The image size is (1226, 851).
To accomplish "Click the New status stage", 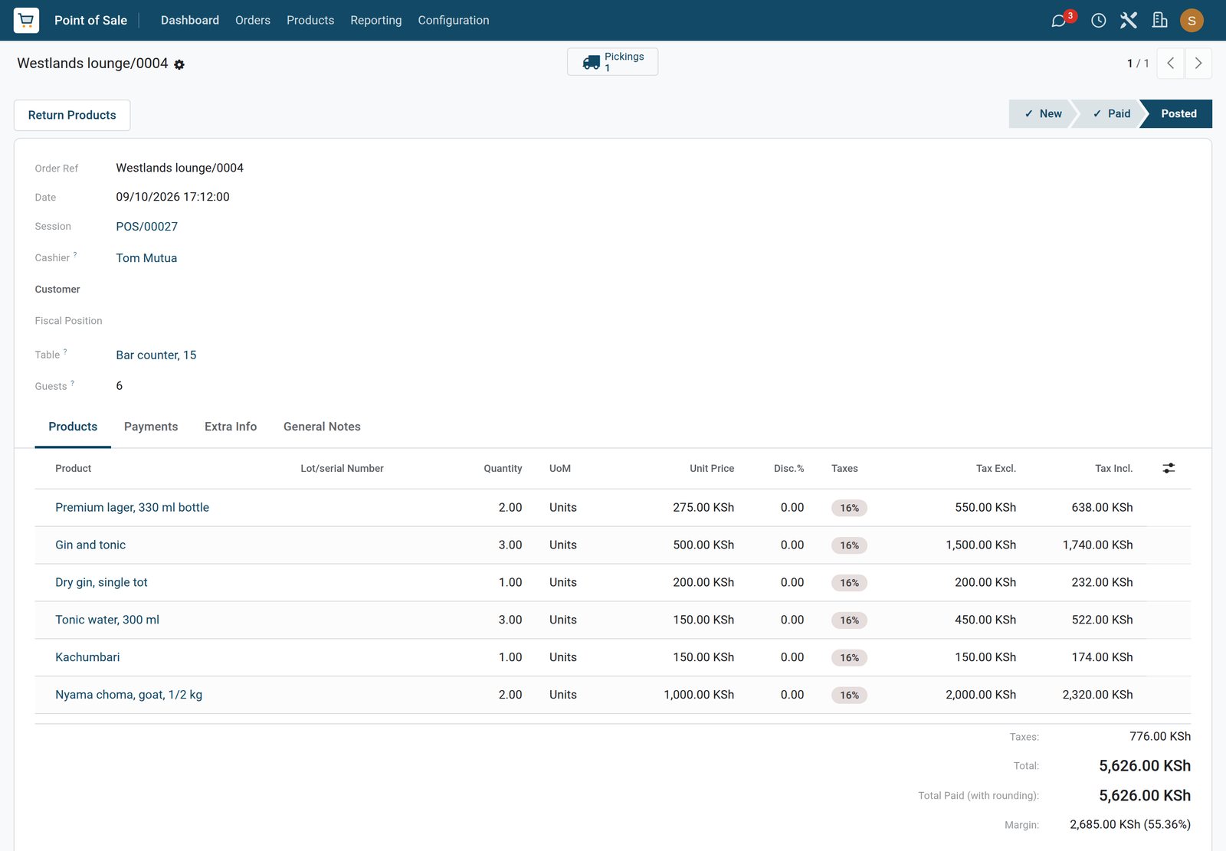I will (1043, 113).
